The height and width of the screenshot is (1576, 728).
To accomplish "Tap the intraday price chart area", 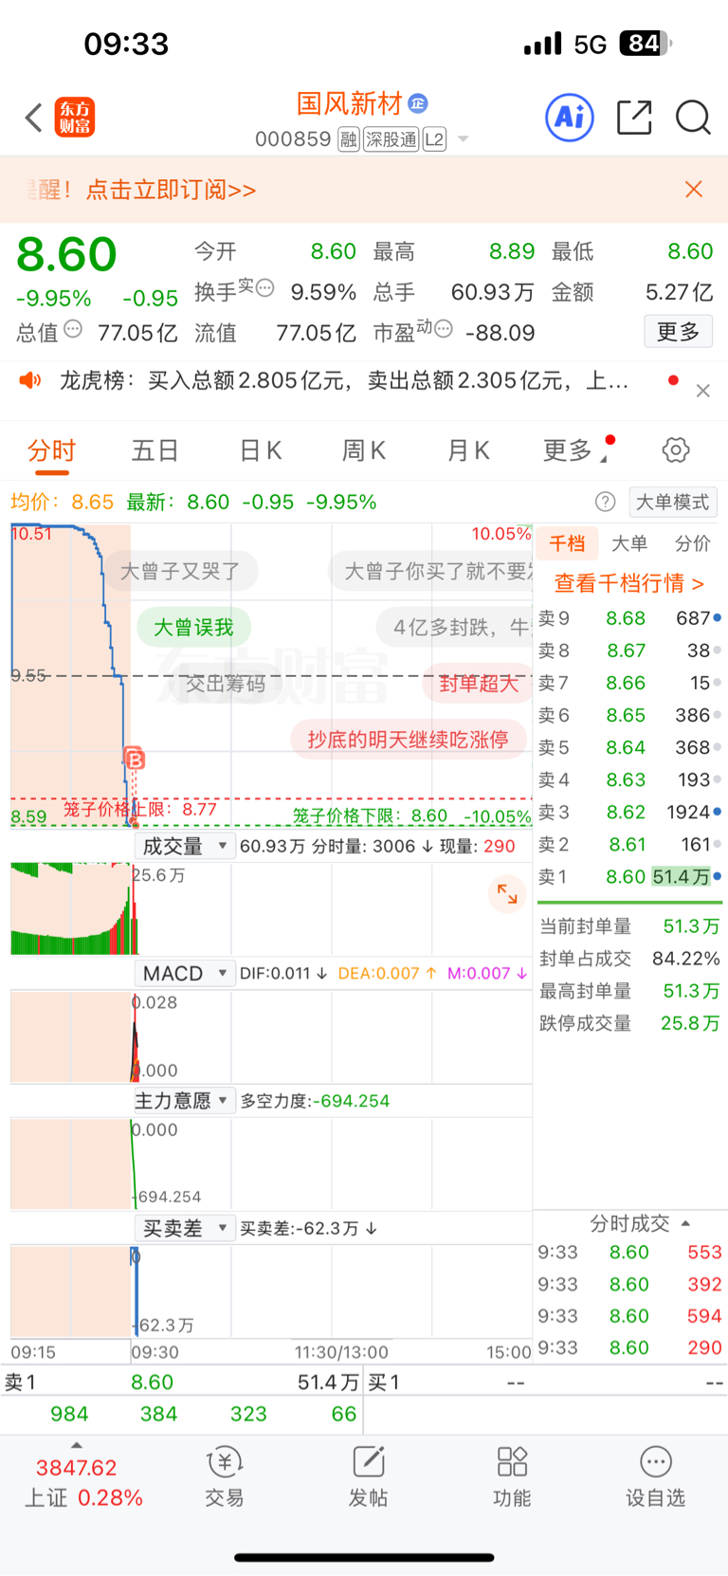I will pyautogui.click(x=271, y=675).
